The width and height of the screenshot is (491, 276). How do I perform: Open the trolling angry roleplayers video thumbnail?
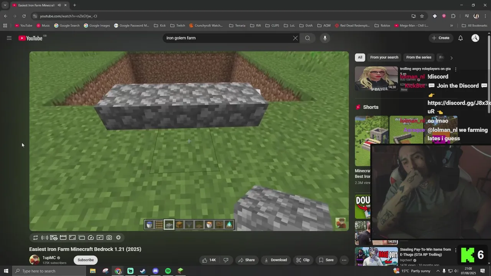tap(376, 79)
